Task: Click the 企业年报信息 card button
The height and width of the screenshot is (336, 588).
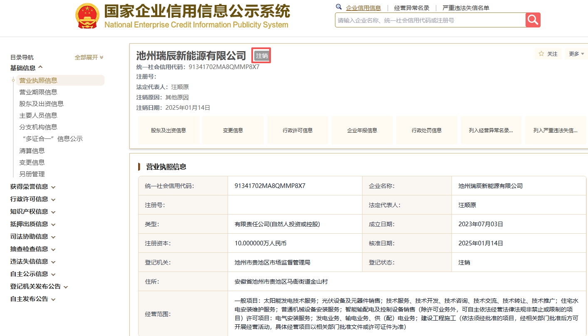Action: (x=362, y=130)
